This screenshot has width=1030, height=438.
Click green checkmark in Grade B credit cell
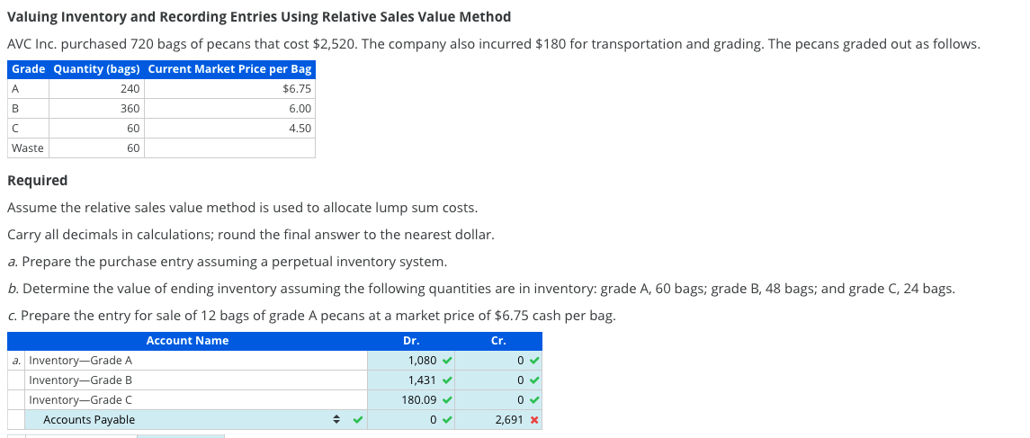click(x=534, y=380)
